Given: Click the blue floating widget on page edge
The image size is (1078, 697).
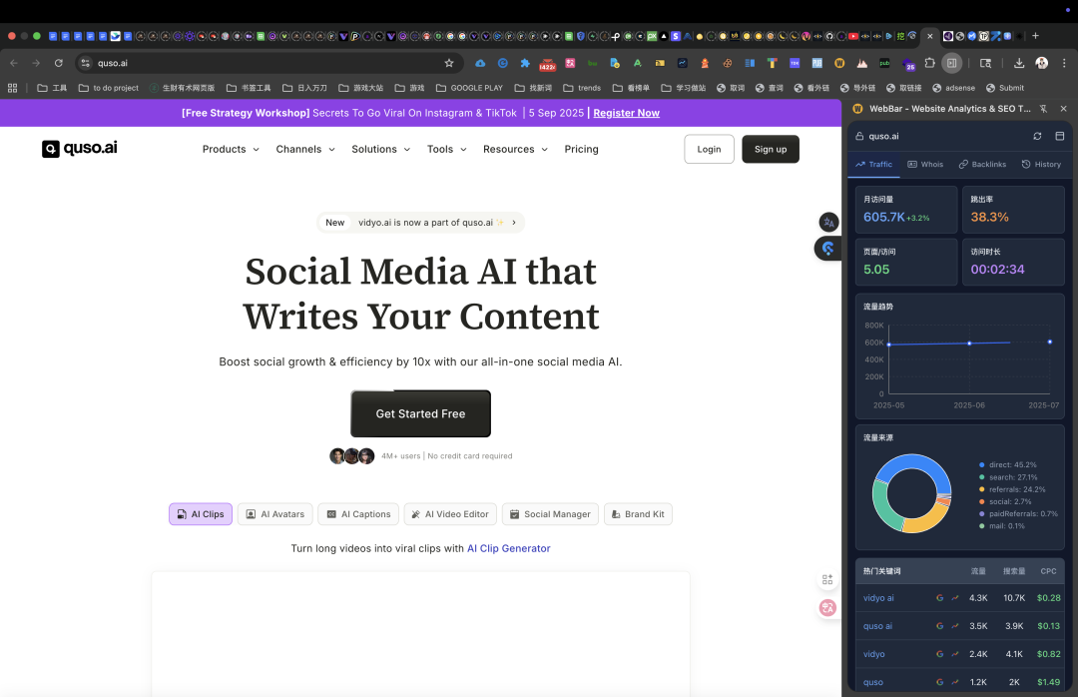Looking at the screenshot, I should 828,249.
